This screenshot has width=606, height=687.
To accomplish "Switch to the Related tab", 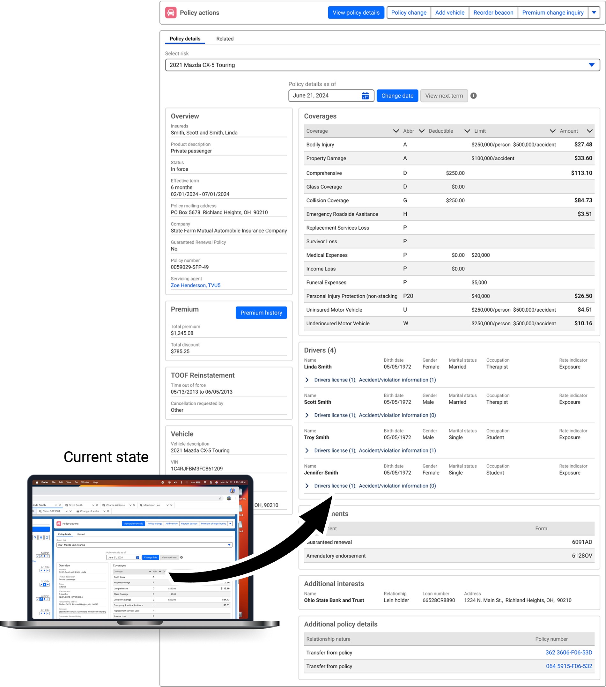I will 225,39.
